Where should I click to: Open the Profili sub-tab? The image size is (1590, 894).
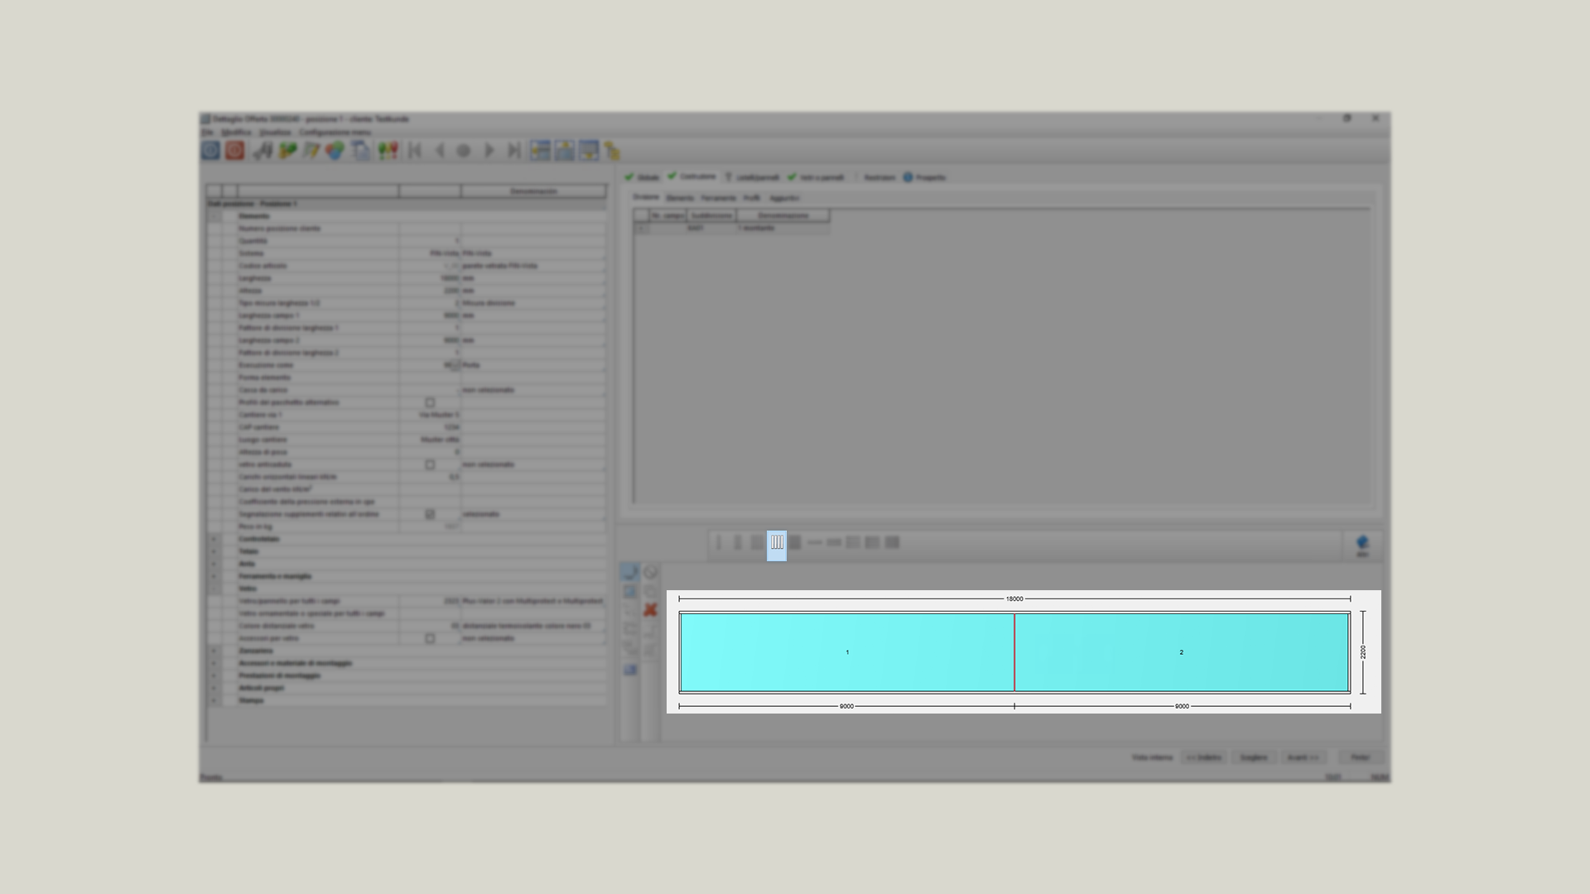[752, 199]
